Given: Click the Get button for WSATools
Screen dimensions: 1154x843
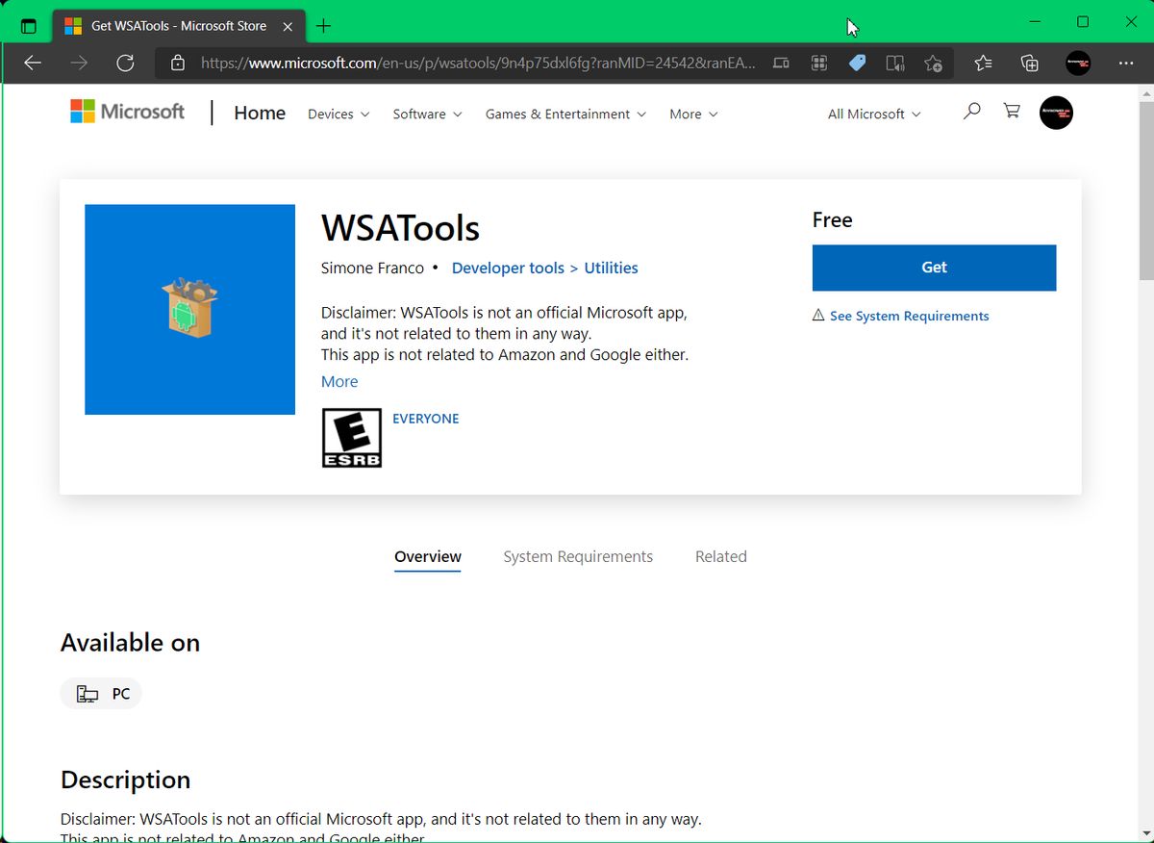Looking at the screenshot, I should (x=934, y=268).
